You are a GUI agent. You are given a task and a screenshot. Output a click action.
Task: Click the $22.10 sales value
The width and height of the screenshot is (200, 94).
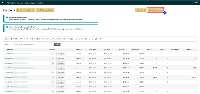194,77
